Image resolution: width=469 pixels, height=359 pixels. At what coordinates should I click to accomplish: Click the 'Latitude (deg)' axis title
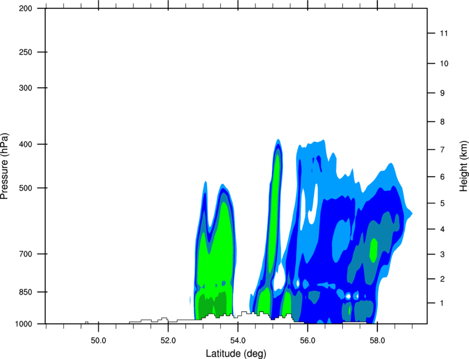pyautogui.click(x=236, y=353)
